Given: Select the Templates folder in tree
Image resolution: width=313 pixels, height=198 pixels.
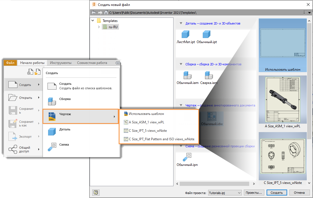Looking at the screenshot, I should point(107,21).
